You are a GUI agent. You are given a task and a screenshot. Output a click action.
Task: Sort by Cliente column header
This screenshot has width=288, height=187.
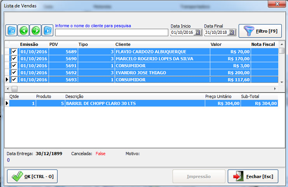click(x=123, y=44)
